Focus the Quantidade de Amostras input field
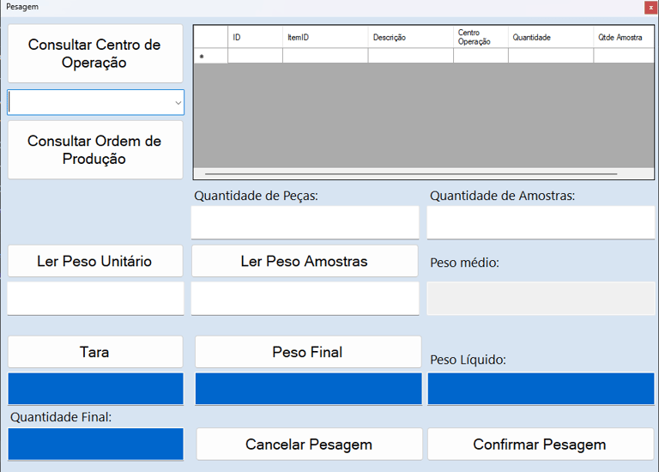 pyautogui.click(x=541, y=222)
